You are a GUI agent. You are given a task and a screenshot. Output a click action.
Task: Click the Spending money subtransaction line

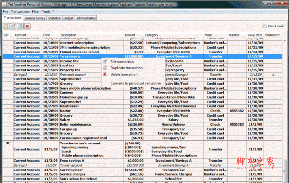[75, 147]
